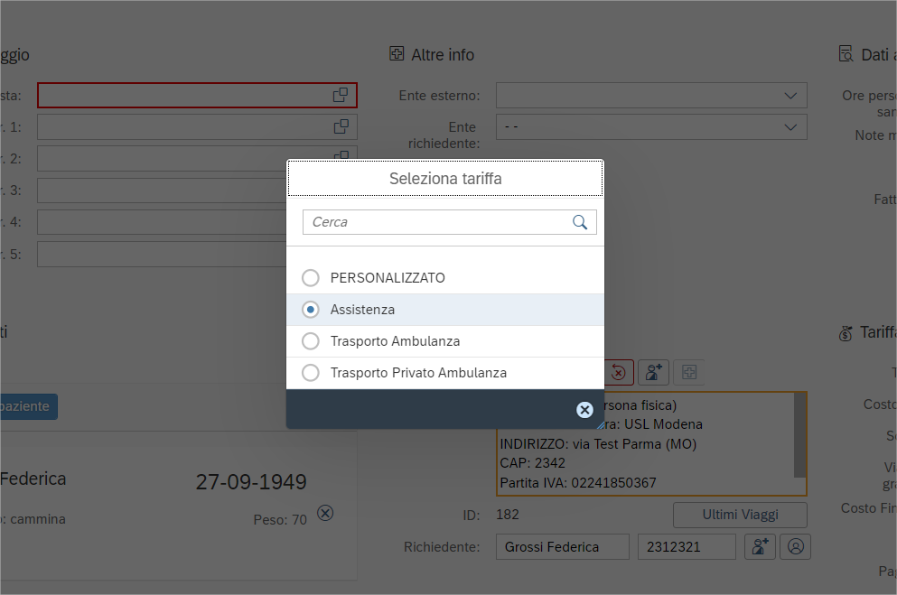Viewport: 897px width, 595px height.
Task: Click the add-person icon next to 2312321
Action: [x=760, y=546]
